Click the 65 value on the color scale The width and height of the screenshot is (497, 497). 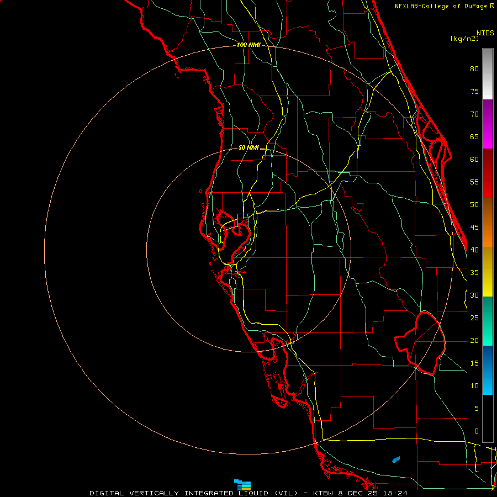coord(474,137)
